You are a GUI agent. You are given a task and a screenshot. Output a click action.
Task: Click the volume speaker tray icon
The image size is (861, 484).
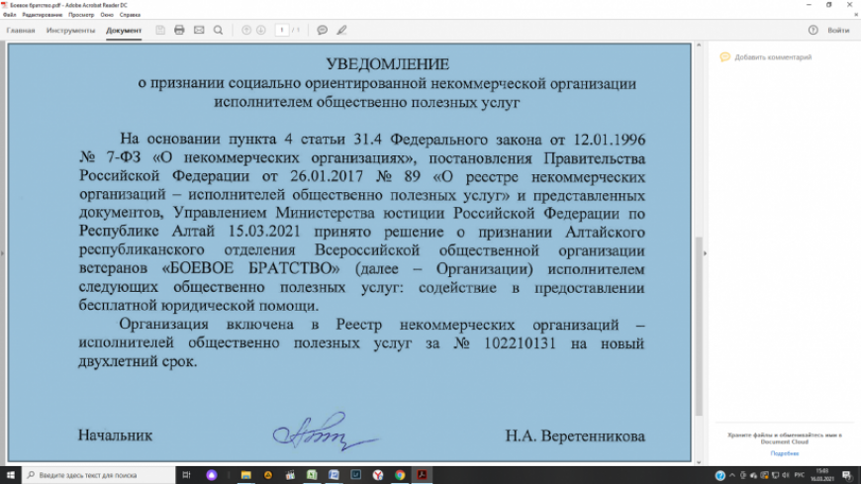(x=786, y=475)
